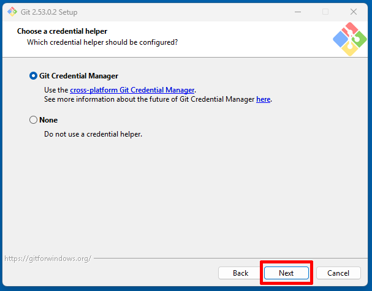Image resolution: width=372 pixels, height=291 pixels.
Task: Close the Git Setup window
Action: (354, 12)
